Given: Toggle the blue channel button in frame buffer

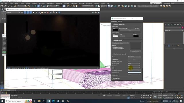Looking at the screenshot, I should [x=30, y=12].
